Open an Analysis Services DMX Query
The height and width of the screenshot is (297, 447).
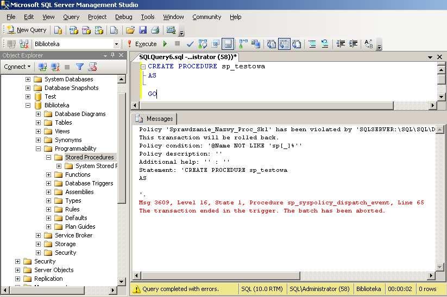click(x=86, y=30)
